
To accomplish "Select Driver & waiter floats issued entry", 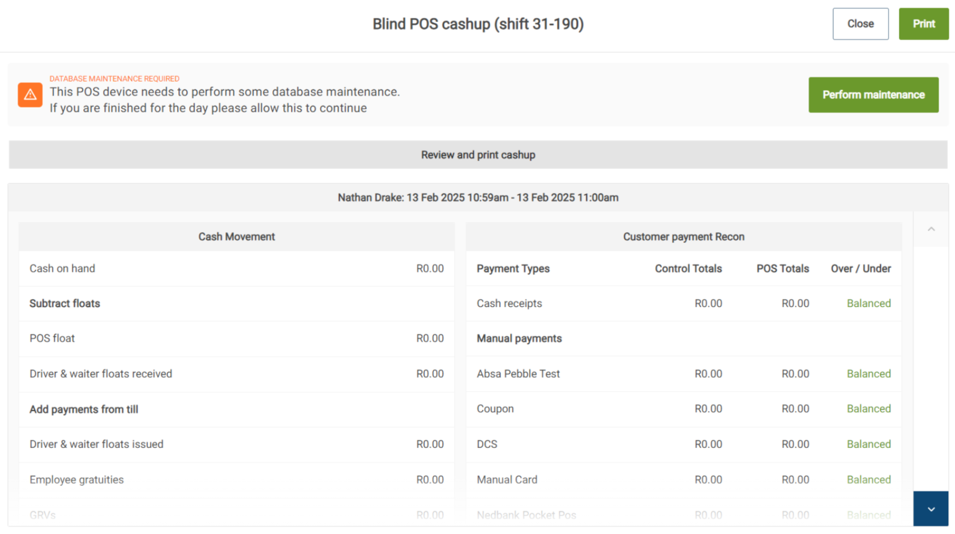I will pyautogui.click(x=237, y=444).
